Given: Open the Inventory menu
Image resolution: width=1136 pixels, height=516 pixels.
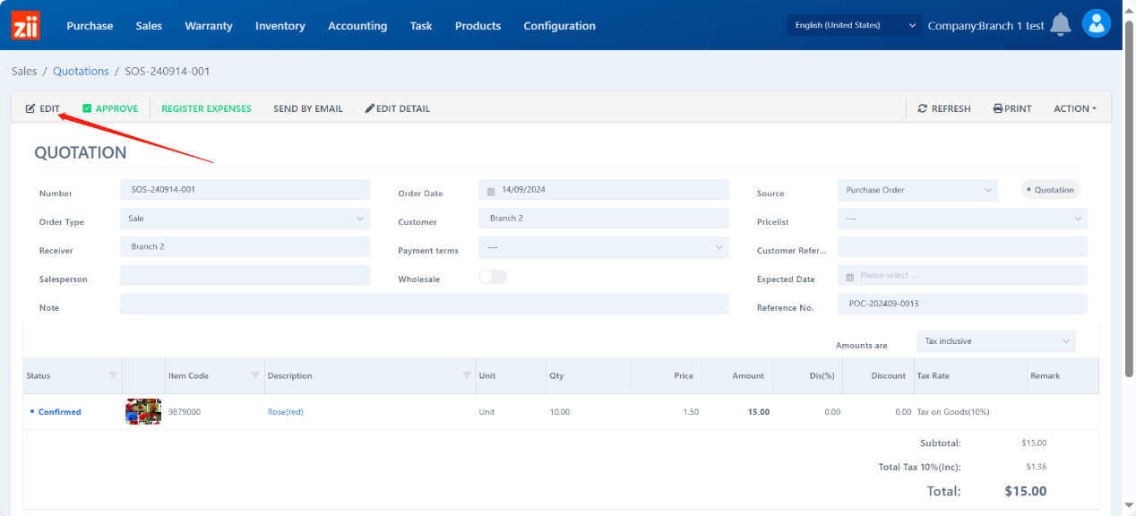Looking at the screenshot, I should point(280,26).
